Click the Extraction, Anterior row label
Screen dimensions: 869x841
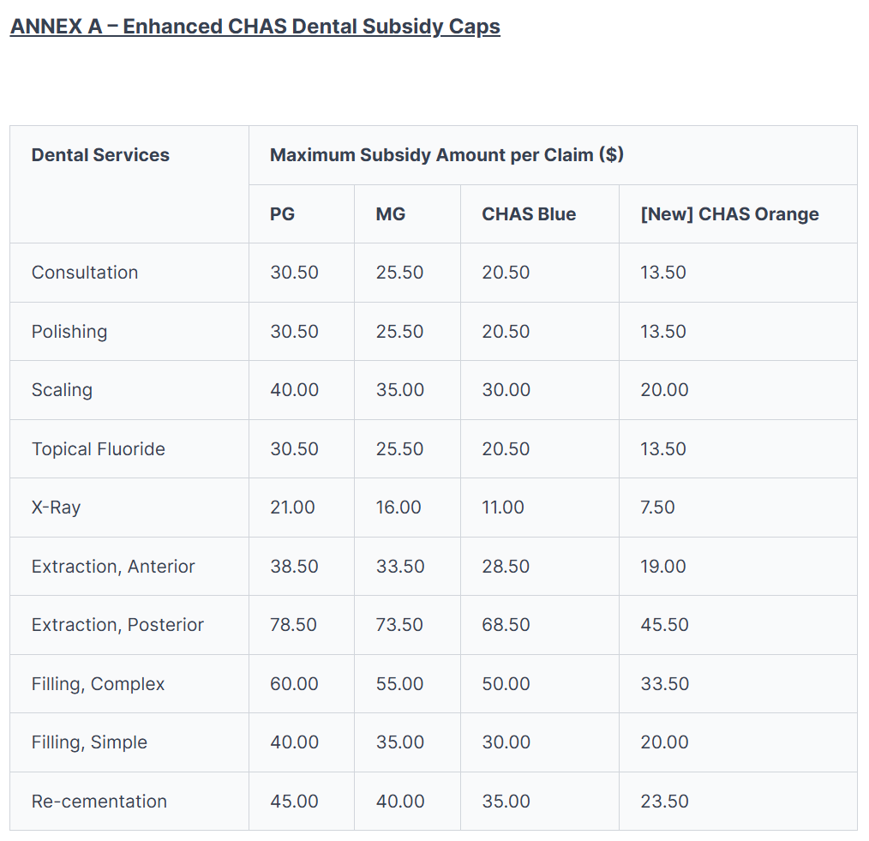coord(113,567)
